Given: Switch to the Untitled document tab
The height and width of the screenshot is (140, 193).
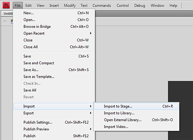Looking at the screenshot, I should [7, 13].
